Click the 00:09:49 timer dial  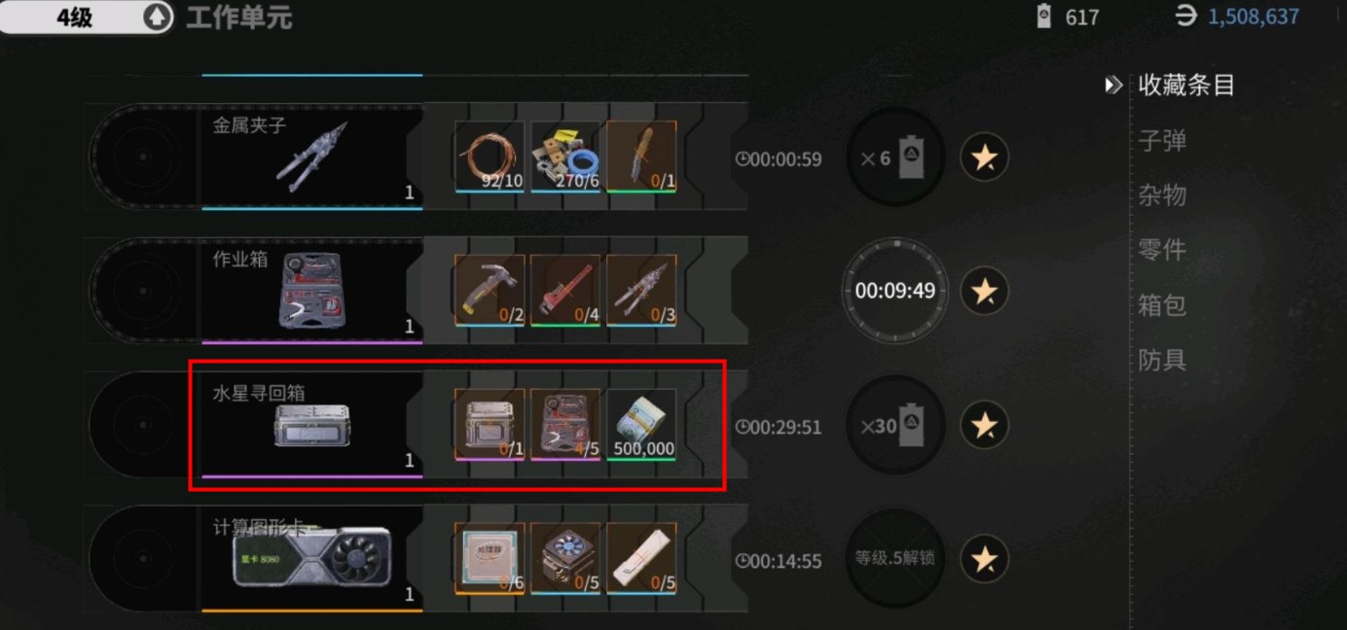click(895, 291)
